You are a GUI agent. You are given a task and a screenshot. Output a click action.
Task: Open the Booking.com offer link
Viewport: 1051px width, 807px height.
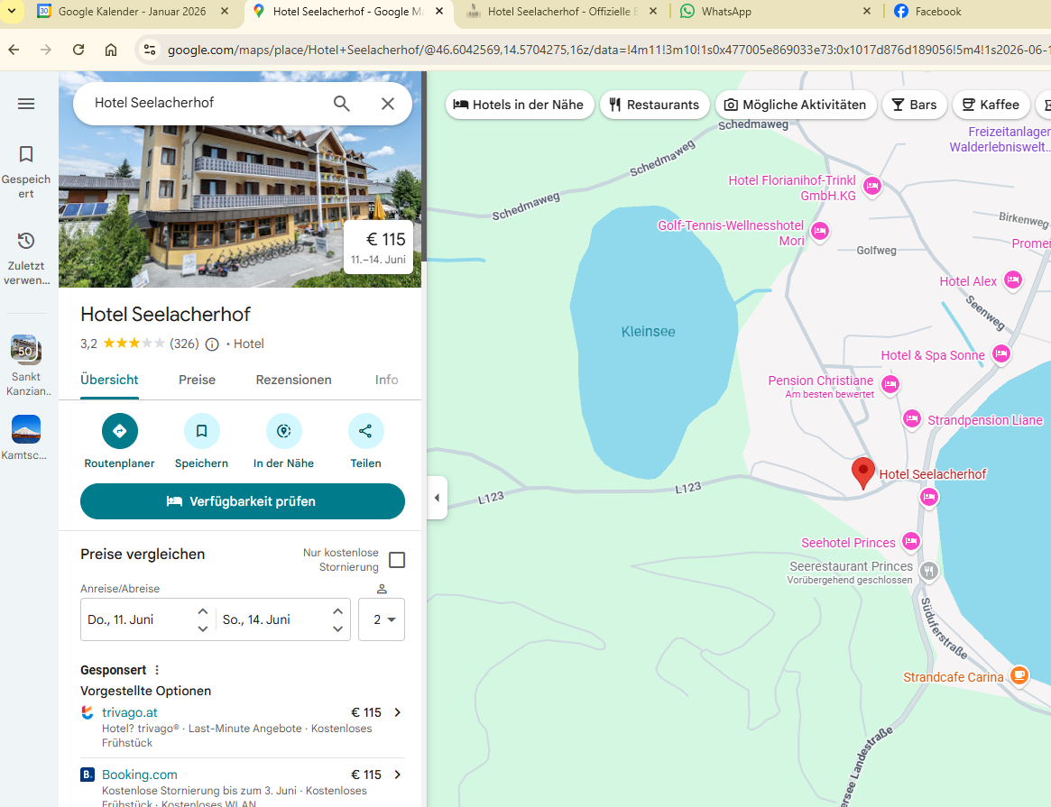tap(140, 775)
